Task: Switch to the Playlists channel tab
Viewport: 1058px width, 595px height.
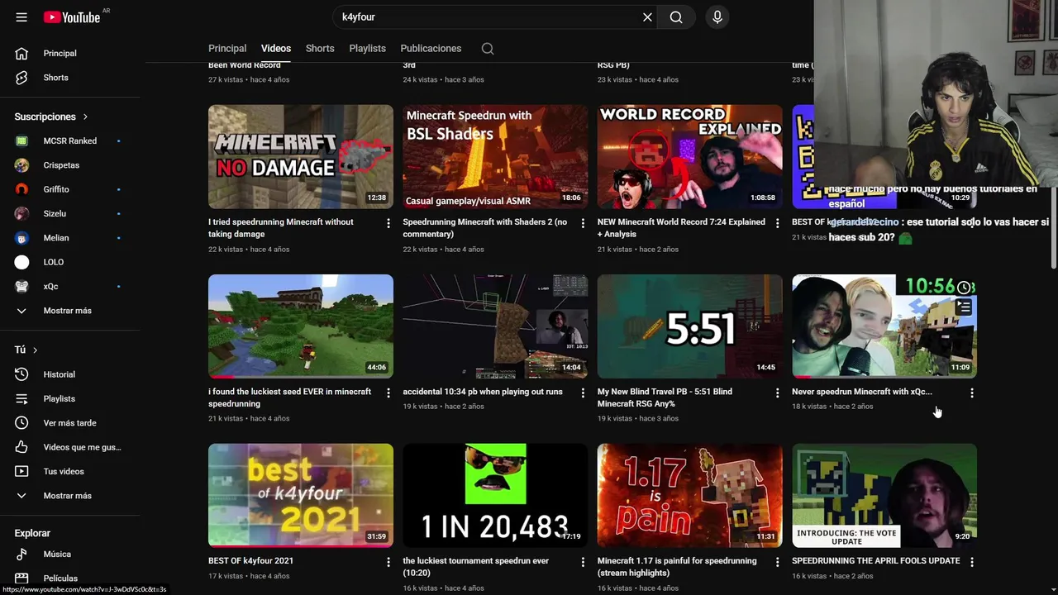Action: [x=367, y=49]
